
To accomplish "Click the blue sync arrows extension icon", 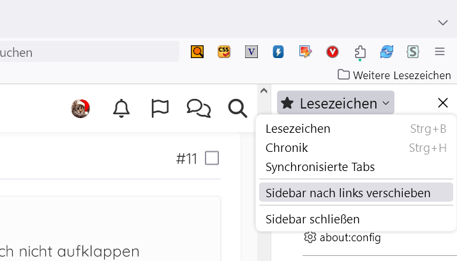I will [387, 52].
